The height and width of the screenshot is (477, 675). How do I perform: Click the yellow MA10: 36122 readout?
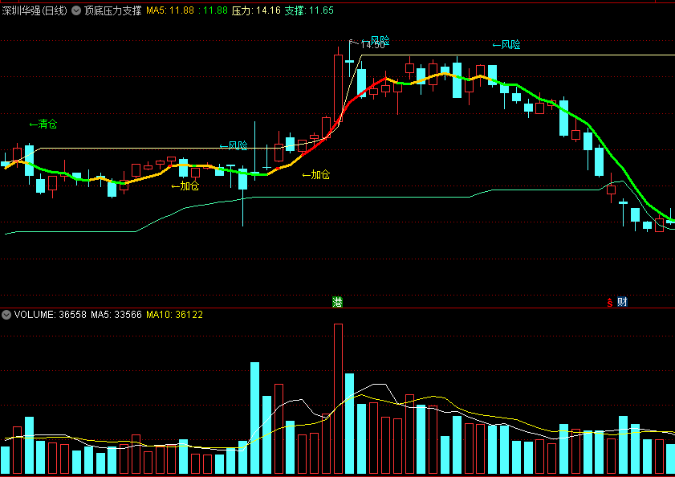[x=174, y=315]
